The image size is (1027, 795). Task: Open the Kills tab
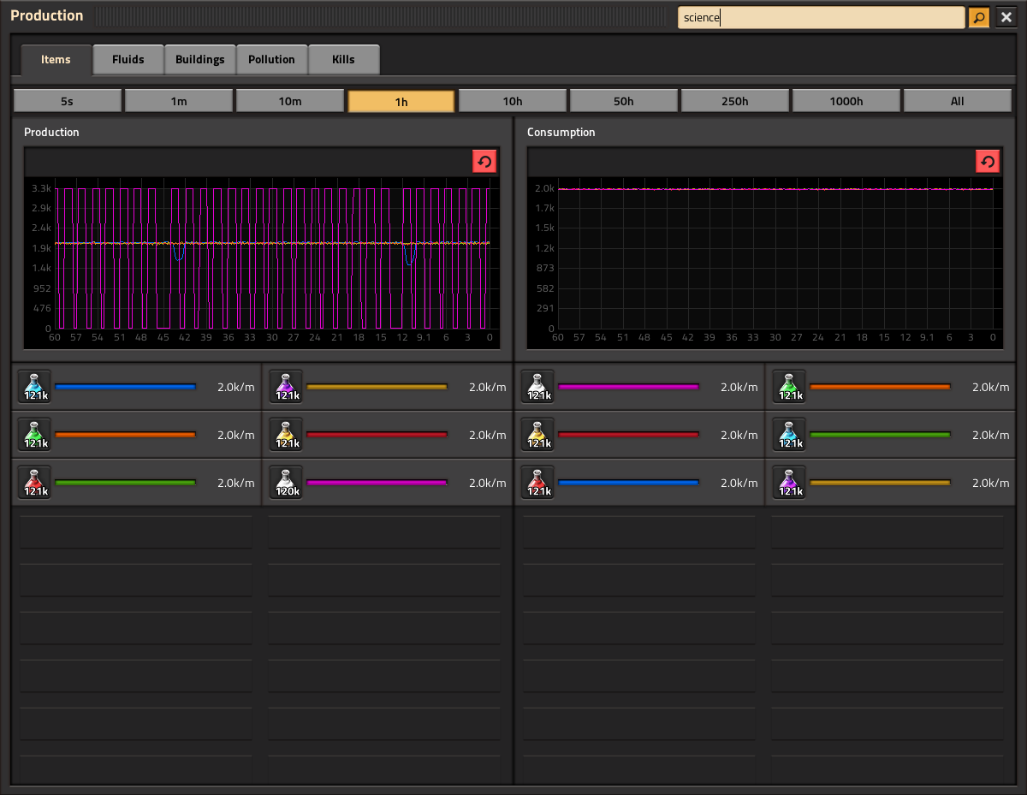tap(344, 60)
